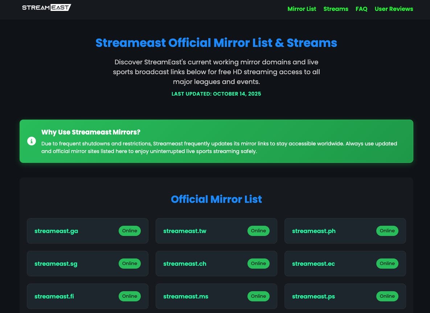The width and height of the screenshot is (430, 313).
Task: Open FAQ nav link
Action: pos(361,9)
